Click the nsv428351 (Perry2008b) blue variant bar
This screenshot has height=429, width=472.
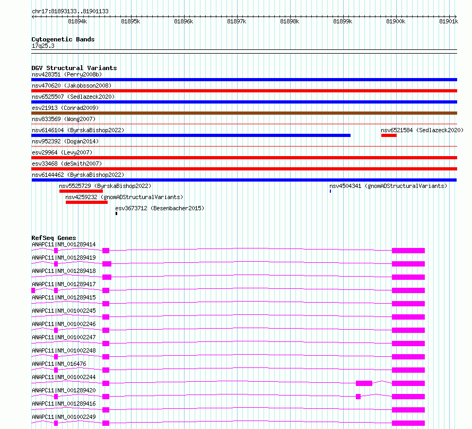click(244, 80)
